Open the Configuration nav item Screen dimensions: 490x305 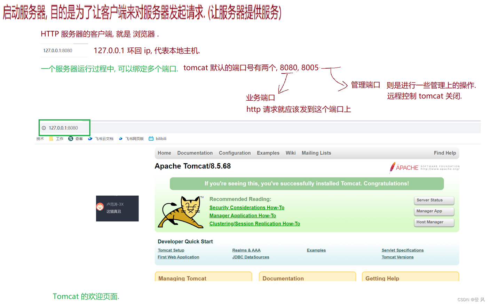pos(235,153)
